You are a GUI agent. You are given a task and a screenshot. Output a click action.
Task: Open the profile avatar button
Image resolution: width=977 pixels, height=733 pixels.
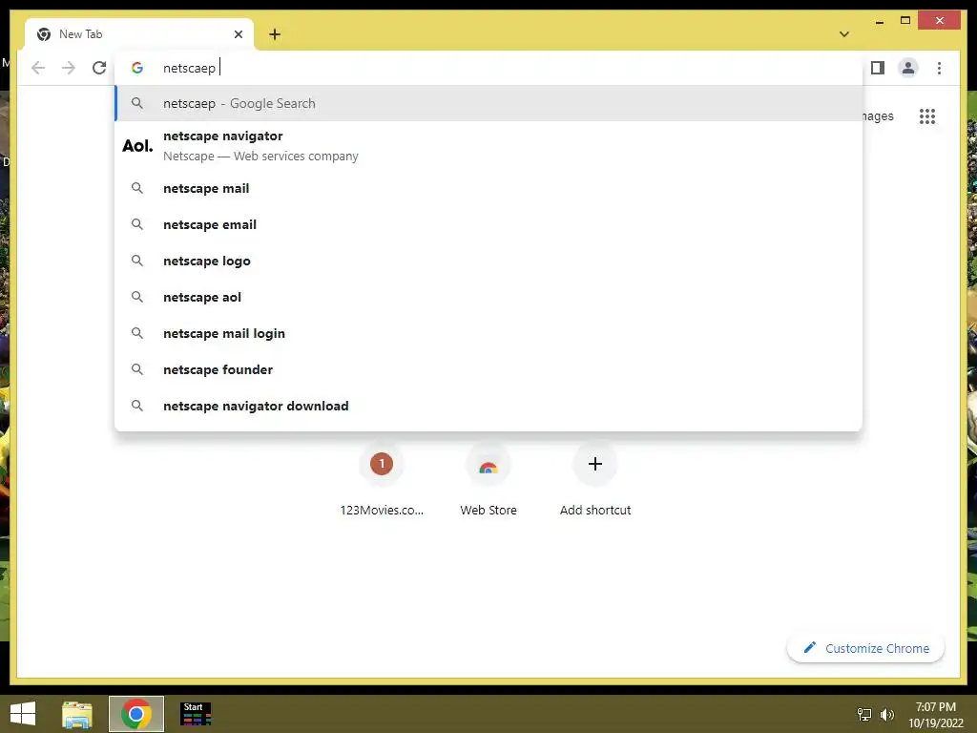(908, 68)
